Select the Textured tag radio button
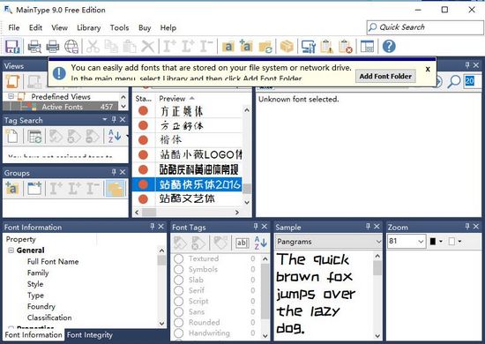This screenshot has width=485, height=344. [x=178, y=258]
